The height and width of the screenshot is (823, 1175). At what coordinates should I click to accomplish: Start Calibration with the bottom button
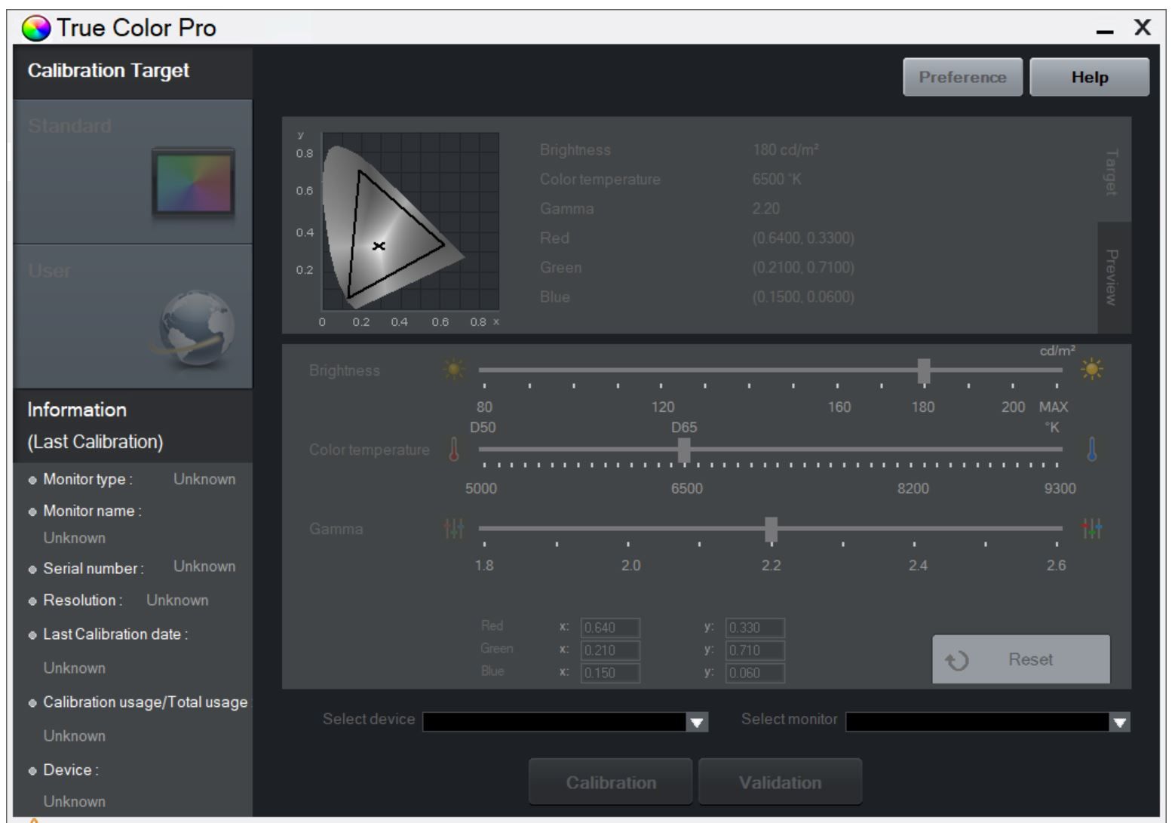pyautogui.click(x=611, y=782)
